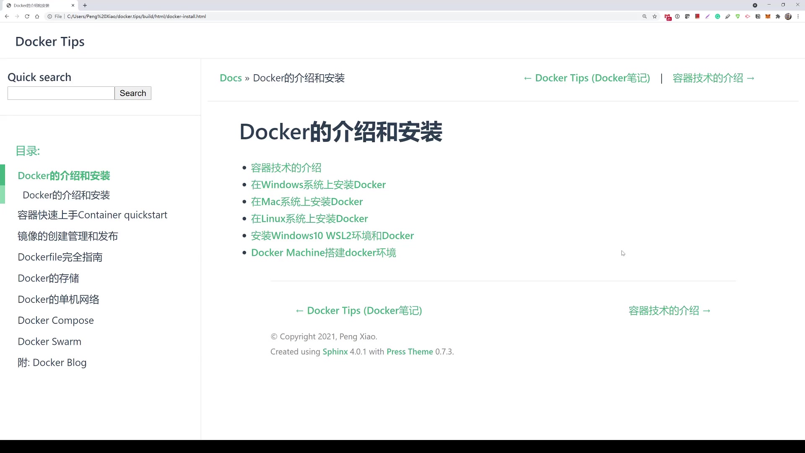Open the 1Password extension icon
Screen dimensions: 805x453
678,16
